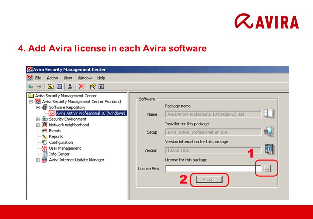Click 'Installer for this package' text
Viewport: 313px width, 219px height.
pyautogui.click(x=187, y=124)
